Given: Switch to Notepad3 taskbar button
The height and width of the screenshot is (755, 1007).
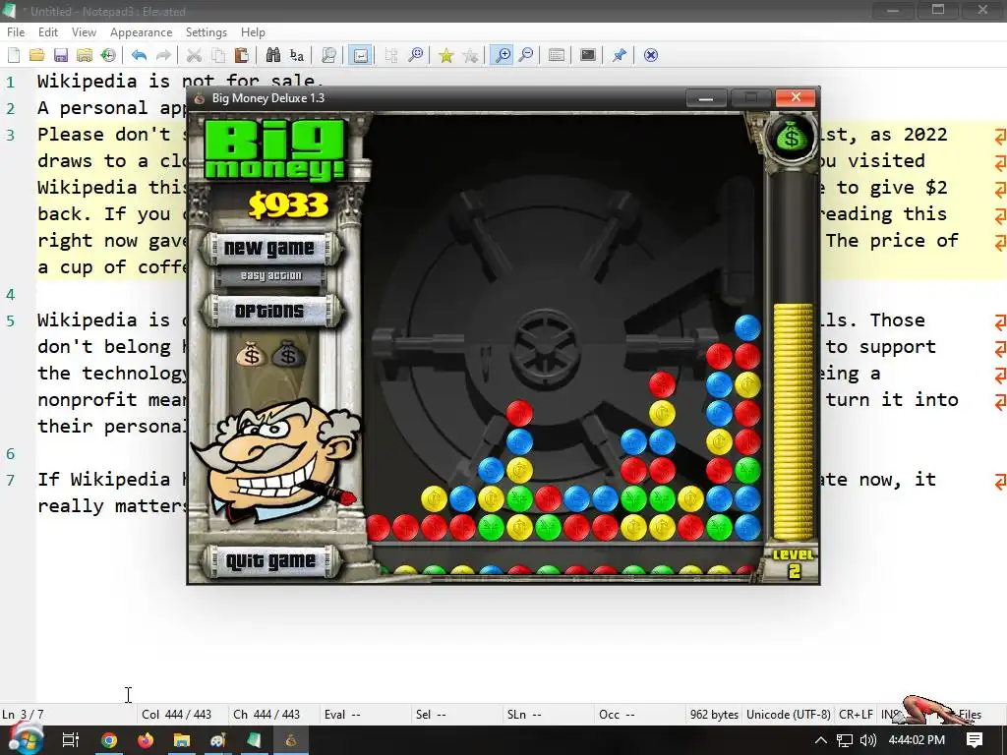Looking at the screenshot, I should coord(255,740).
